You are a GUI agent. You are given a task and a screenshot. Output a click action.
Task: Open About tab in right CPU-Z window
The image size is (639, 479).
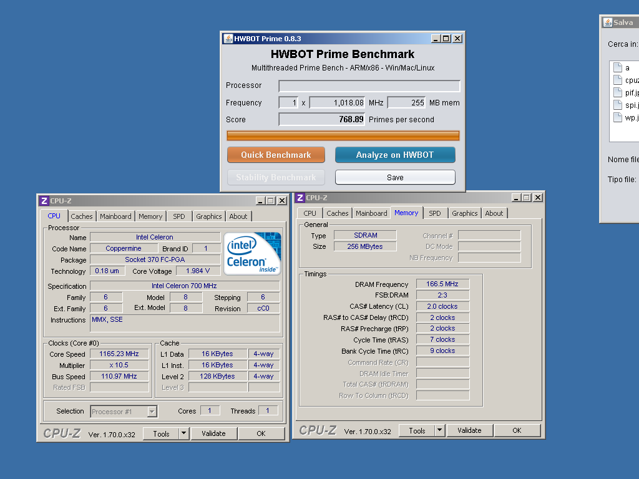(494, 213)
